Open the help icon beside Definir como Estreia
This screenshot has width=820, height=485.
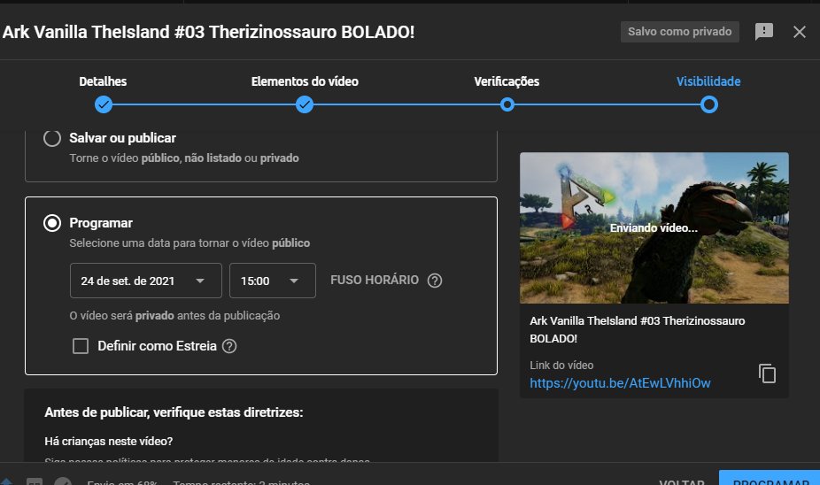(x=229, y=346)
